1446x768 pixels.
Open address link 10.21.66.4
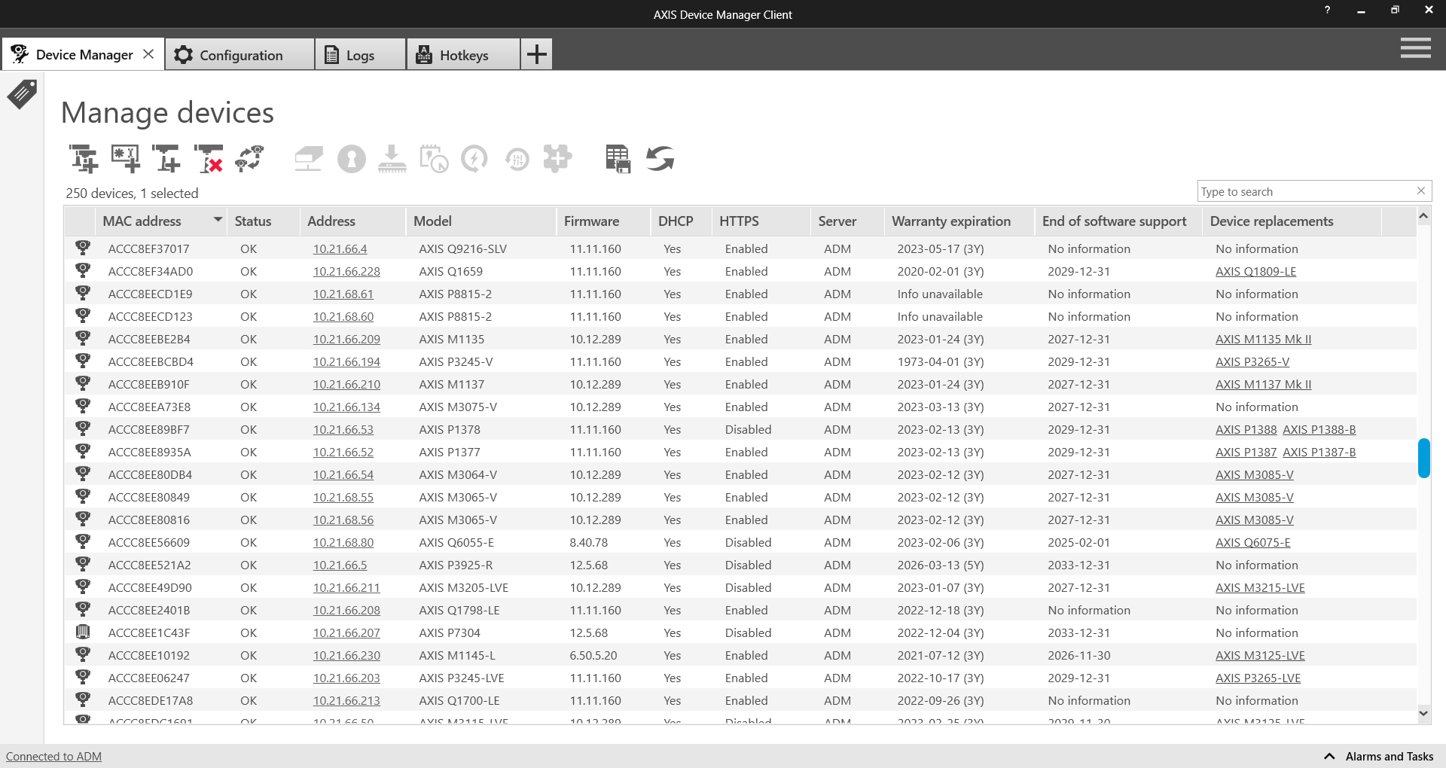pos(340,248)
